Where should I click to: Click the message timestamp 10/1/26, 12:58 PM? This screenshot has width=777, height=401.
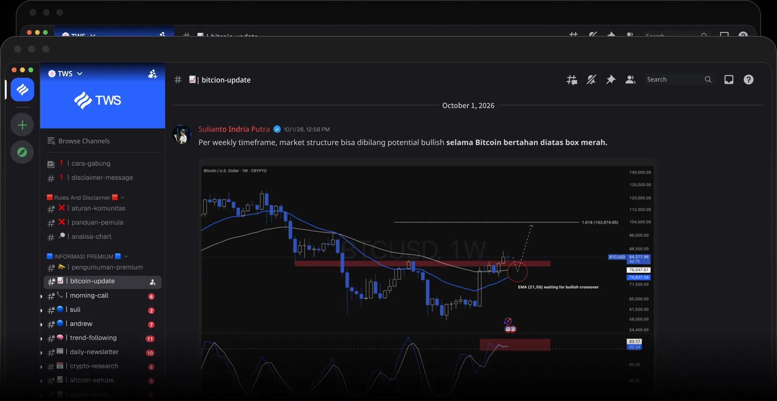[x=307, y=129]
